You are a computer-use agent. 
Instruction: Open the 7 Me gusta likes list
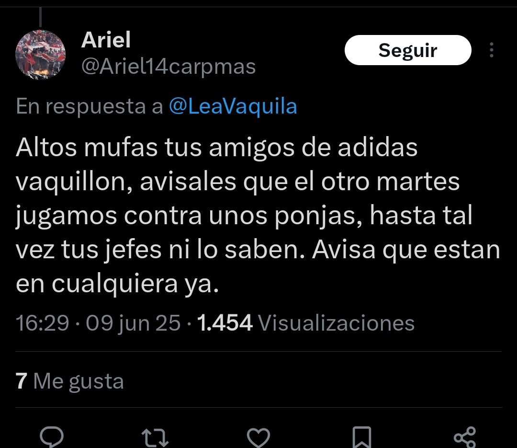click(x=69, y=381)
